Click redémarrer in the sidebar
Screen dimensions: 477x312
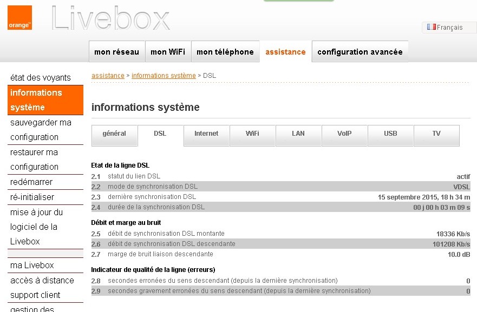[x=31, y=182]
